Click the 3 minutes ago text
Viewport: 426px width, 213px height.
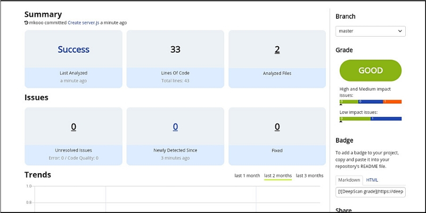click(x=175, y=158)
